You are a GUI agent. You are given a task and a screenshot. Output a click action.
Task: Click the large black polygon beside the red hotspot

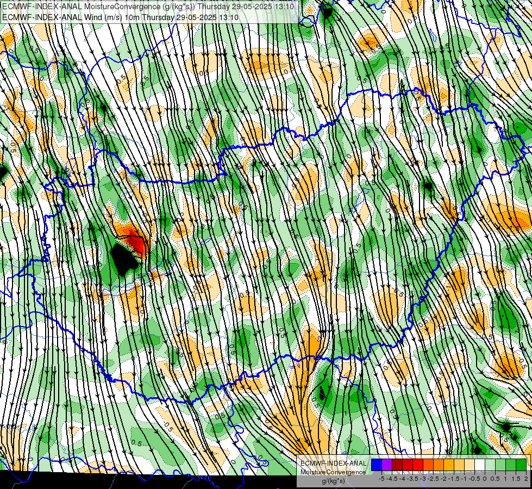tap(123, 260)
